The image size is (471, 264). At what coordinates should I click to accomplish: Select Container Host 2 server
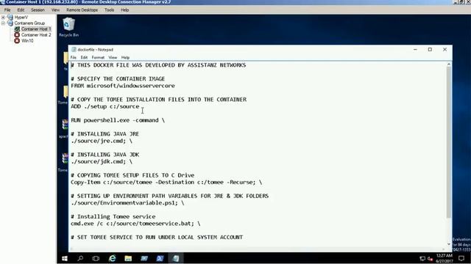pyautogui.click(x=36, y=35)
